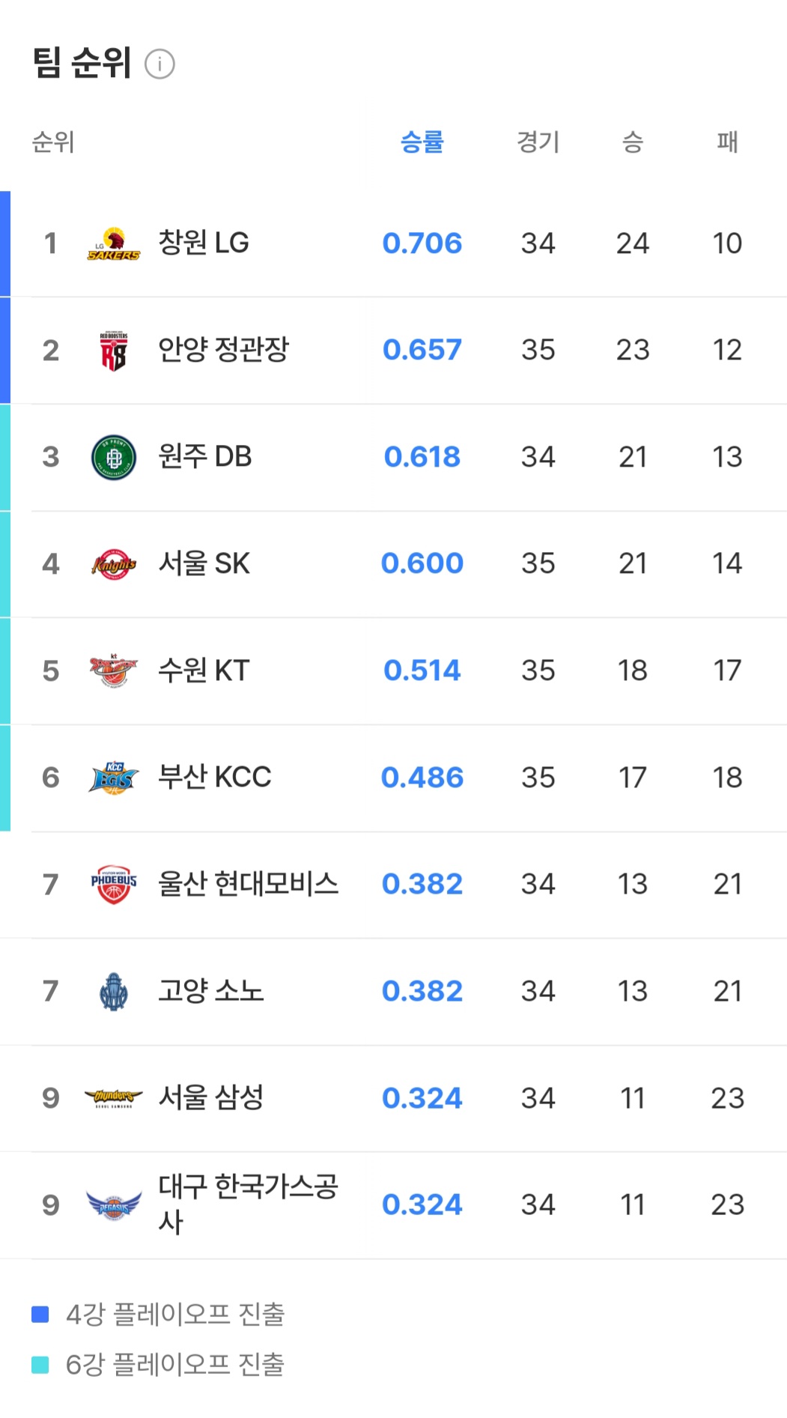This screenshot has height=1418, width=787.
Task: Click the 원주 DB green circular logo
Action: tap(114, 457)
